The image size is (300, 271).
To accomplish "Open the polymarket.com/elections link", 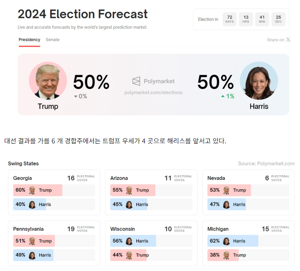I will (153, 93).
